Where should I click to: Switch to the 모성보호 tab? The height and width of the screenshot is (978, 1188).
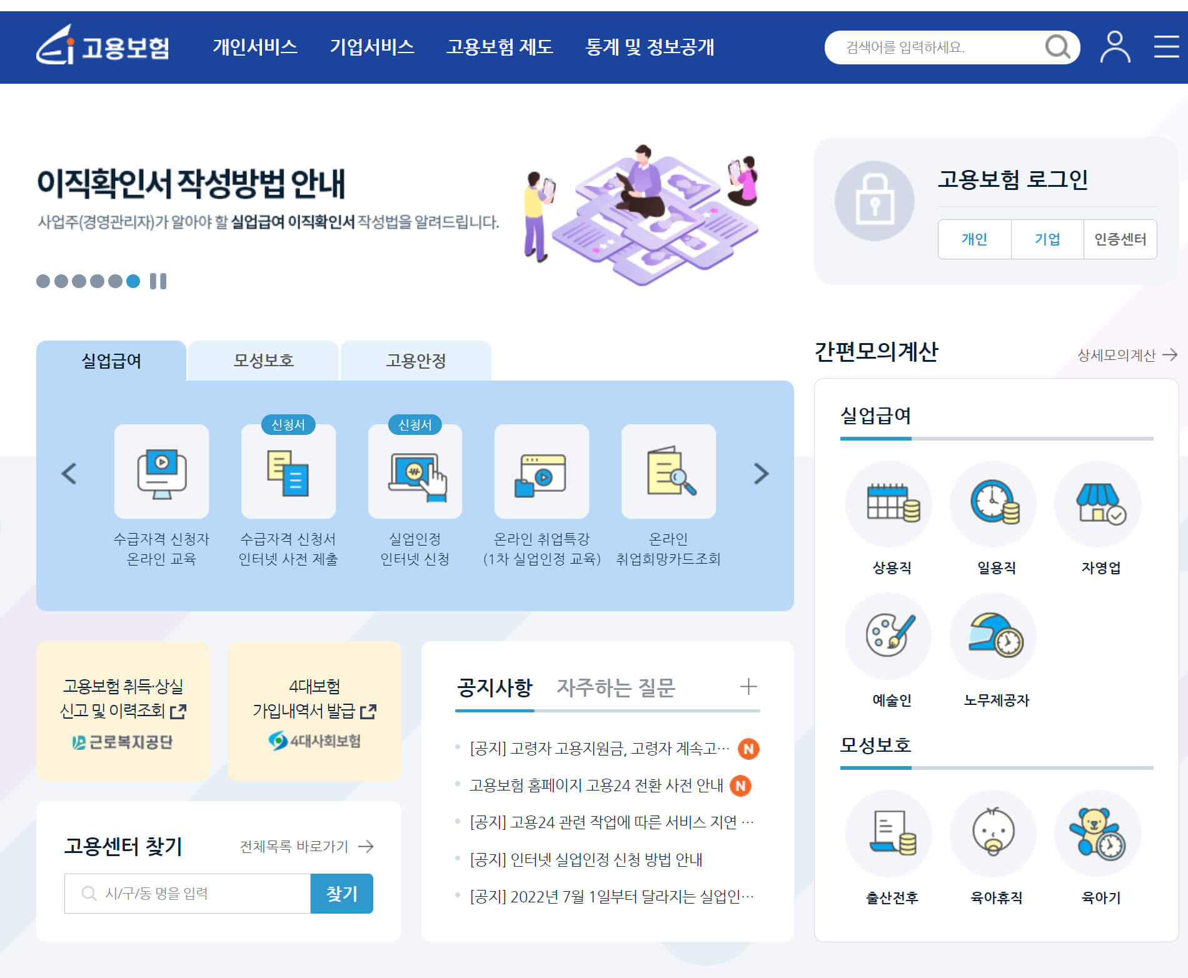click(x=263, y=361)
